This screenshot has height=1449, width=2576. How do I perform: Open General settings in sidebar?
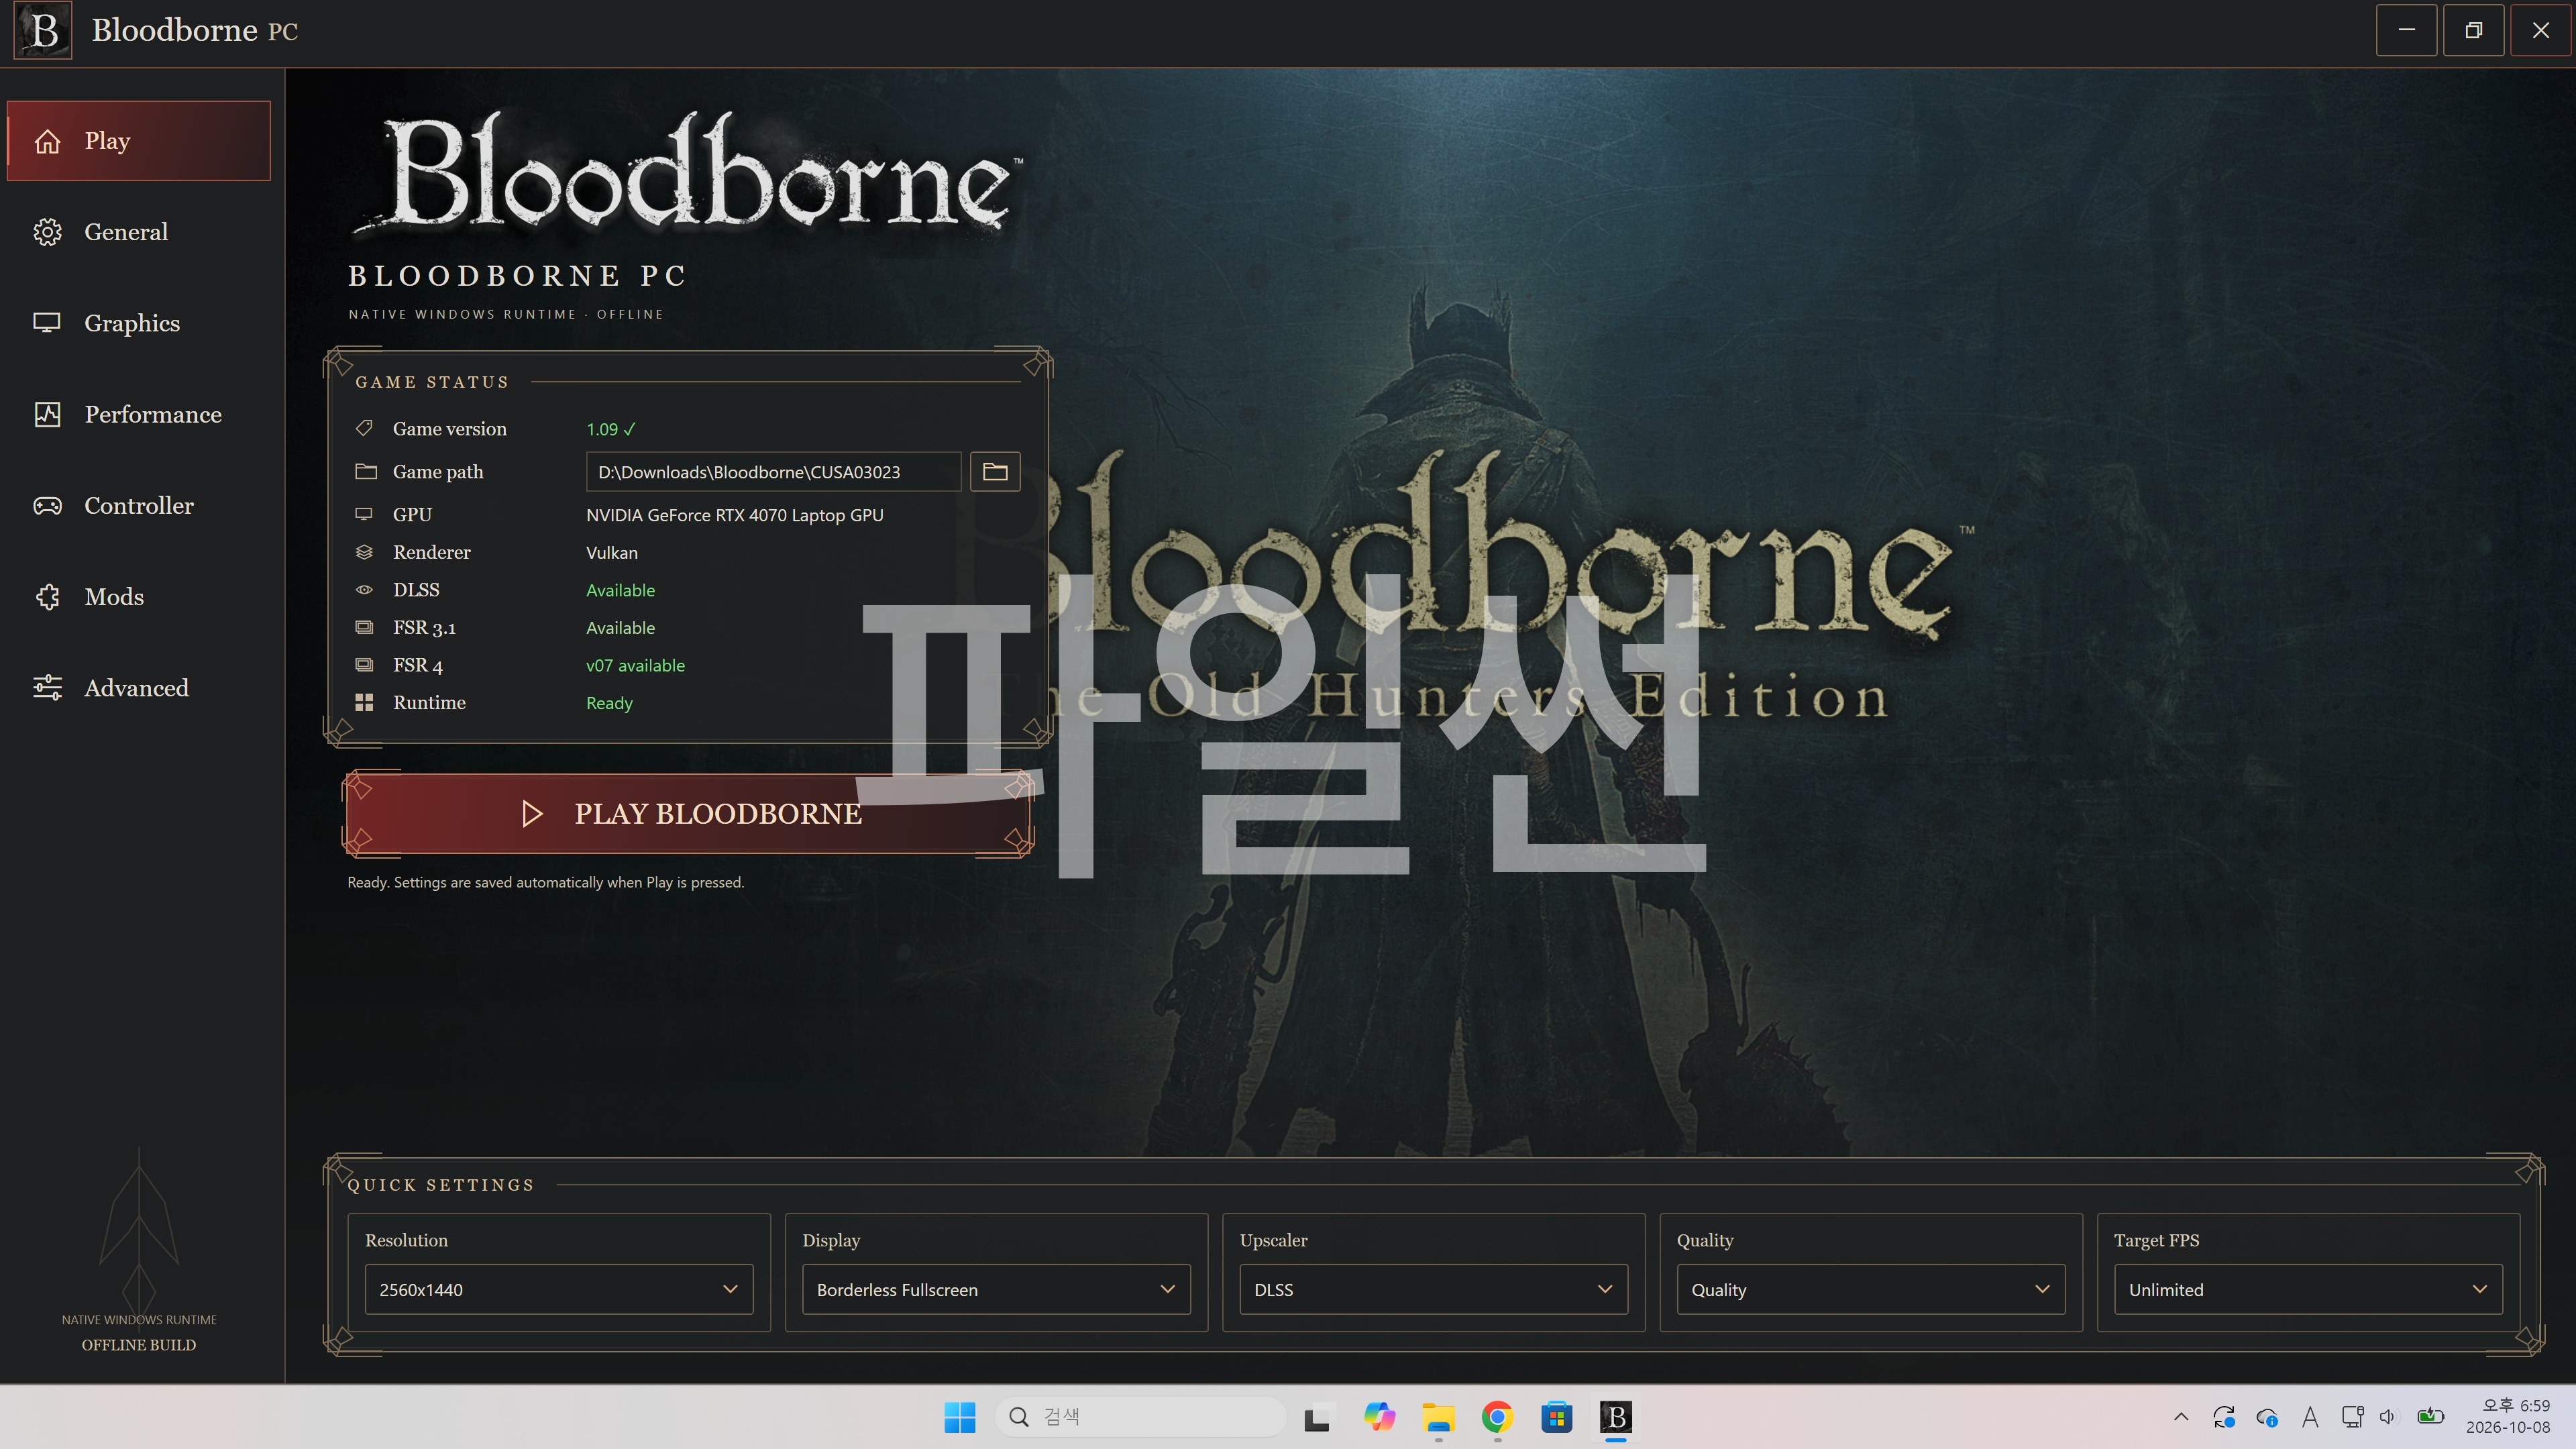139,232
